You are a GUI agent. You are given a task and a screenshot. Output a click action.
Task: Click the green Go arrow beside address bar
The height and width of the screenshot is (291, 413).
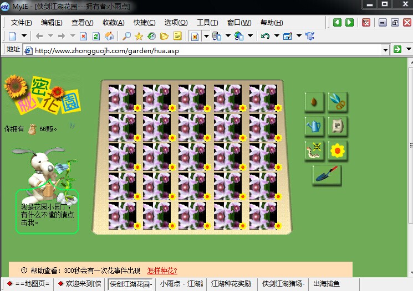(397, 49)
